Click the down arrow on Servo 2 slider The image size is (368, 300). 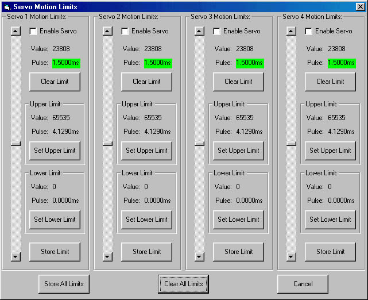coord(107,257)
